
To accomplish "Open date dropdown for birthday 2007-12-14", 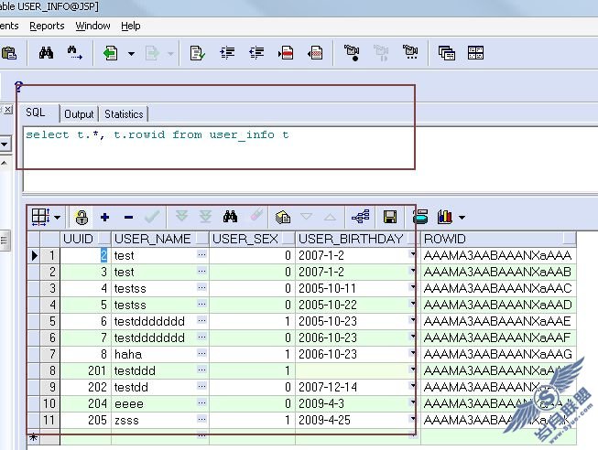I will click(x=413, y=386).
